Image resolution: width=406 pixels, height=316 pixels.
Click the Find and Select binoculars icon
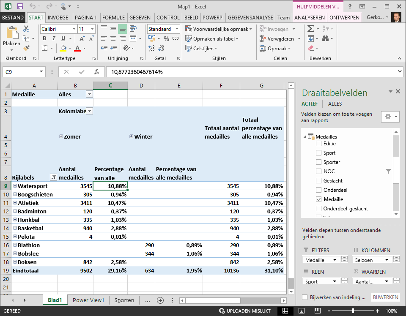point(326,38)
